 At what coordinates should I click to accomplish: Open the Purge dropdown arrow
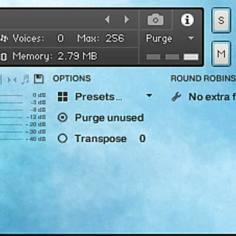[x=191, y=38]
